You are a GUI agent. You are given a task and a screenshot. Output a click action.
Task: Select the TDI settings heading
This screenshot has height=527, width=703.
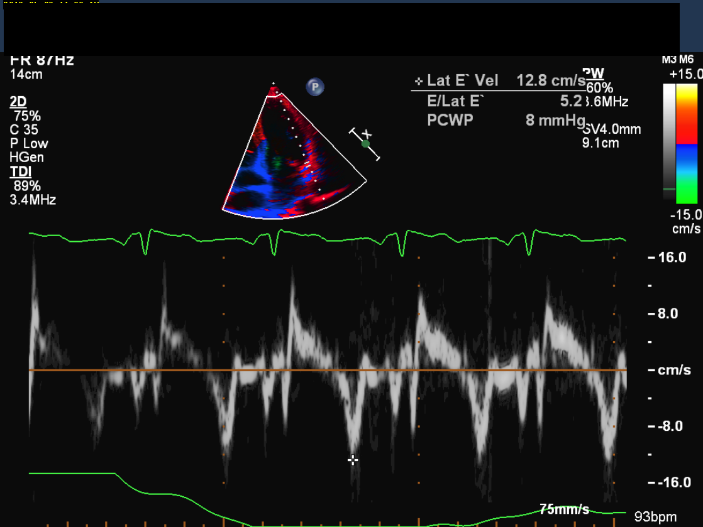tap(20, 172)
